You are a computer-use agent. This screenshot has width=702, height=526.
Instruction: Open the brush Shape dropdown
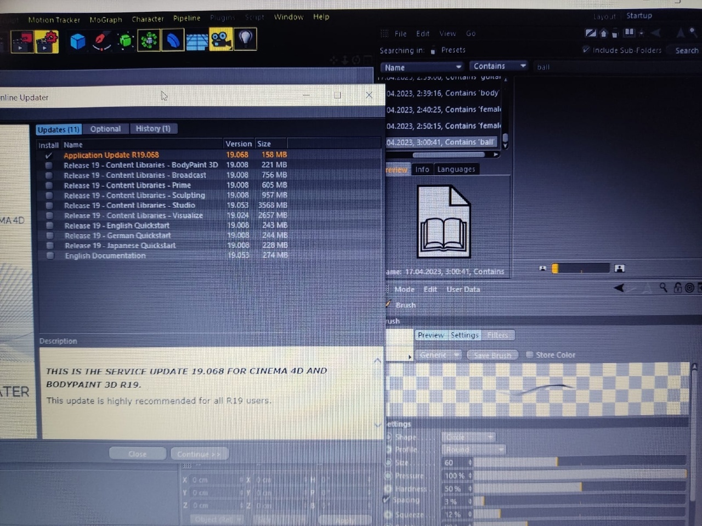click(x=468, y=437)
